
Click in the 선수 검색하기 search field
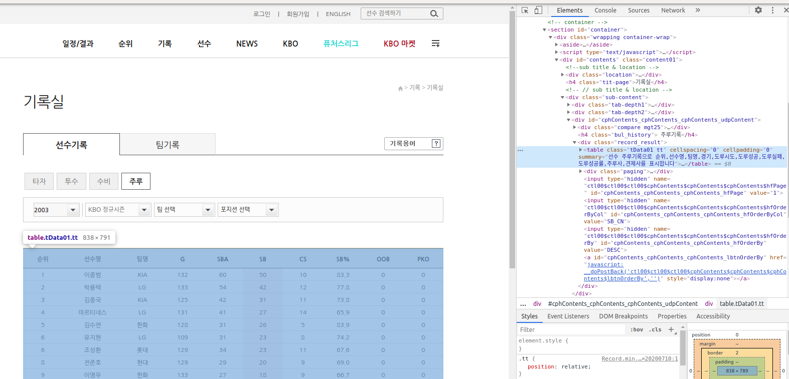point(395,14)
